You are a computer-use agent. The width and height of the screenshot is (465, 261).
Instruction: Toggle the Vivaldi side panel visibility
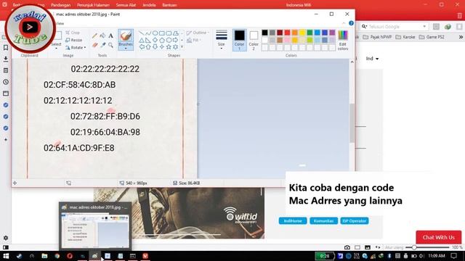[x=6, y=247]
